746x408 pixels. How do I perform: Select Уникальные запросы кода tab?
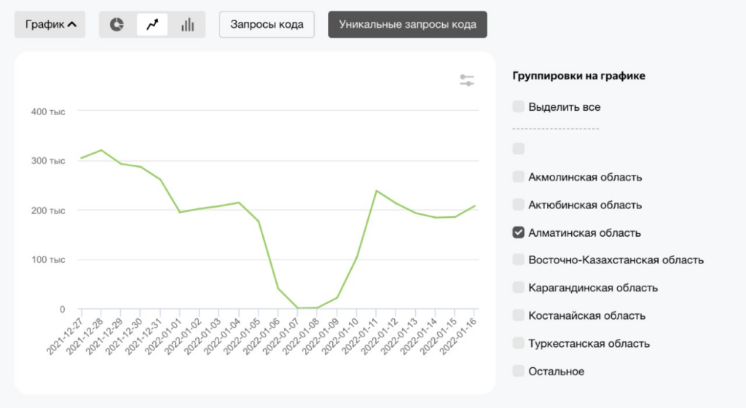[x=407, y=24]
